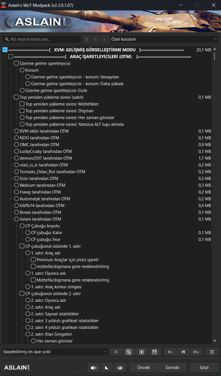Check 'Üzerine gelme işaretleyicisi' checkbox
This screenshot has width=221, height=376.
(16, 64)
